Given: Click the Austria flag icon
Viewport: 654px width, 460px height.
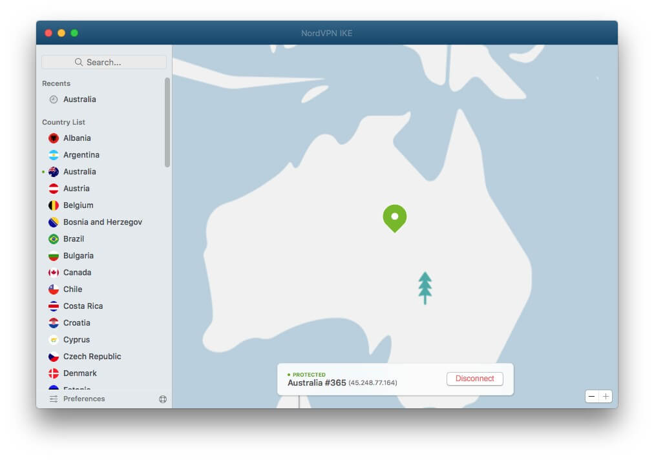Looking at the screenshot, I should pyautogui.click(x=54, y=189).
